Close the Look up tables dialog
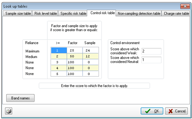 (185, 6)
